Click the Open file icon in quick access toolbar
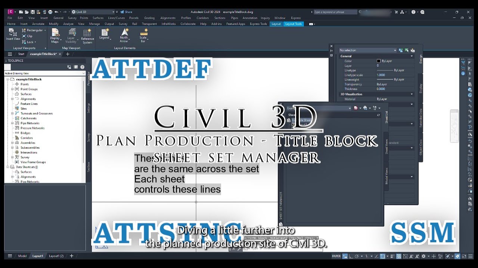This screenshot has height=268, width=478. [27, 12]
